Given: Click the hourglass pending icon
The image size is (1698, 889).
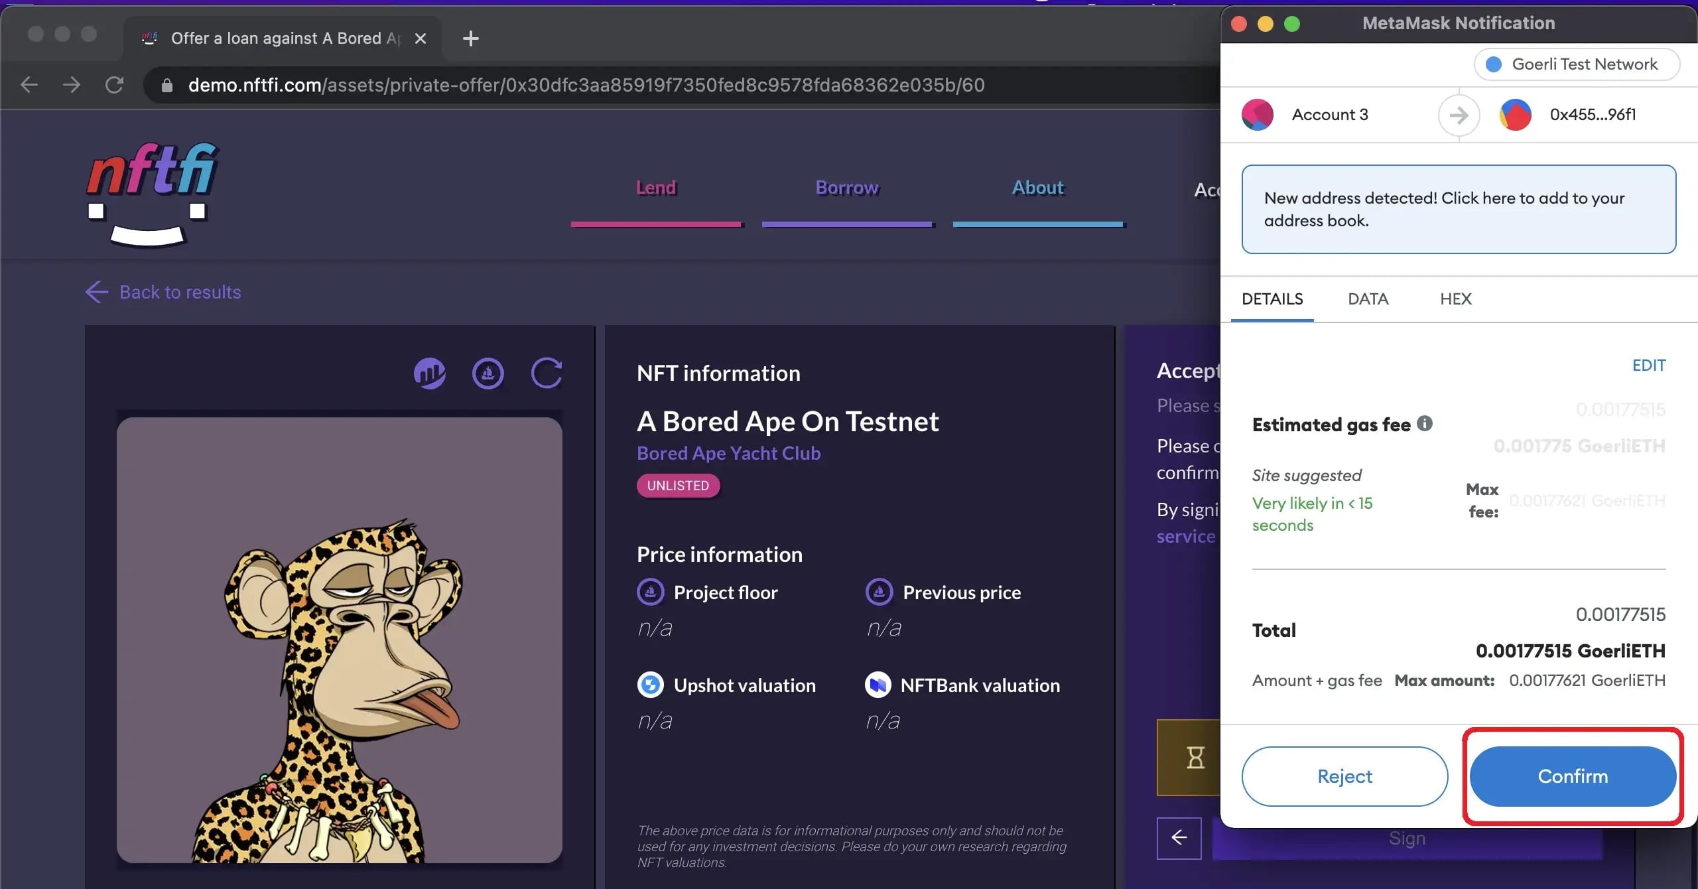Looking at the screenshot, I should (x=1195, y=758).
